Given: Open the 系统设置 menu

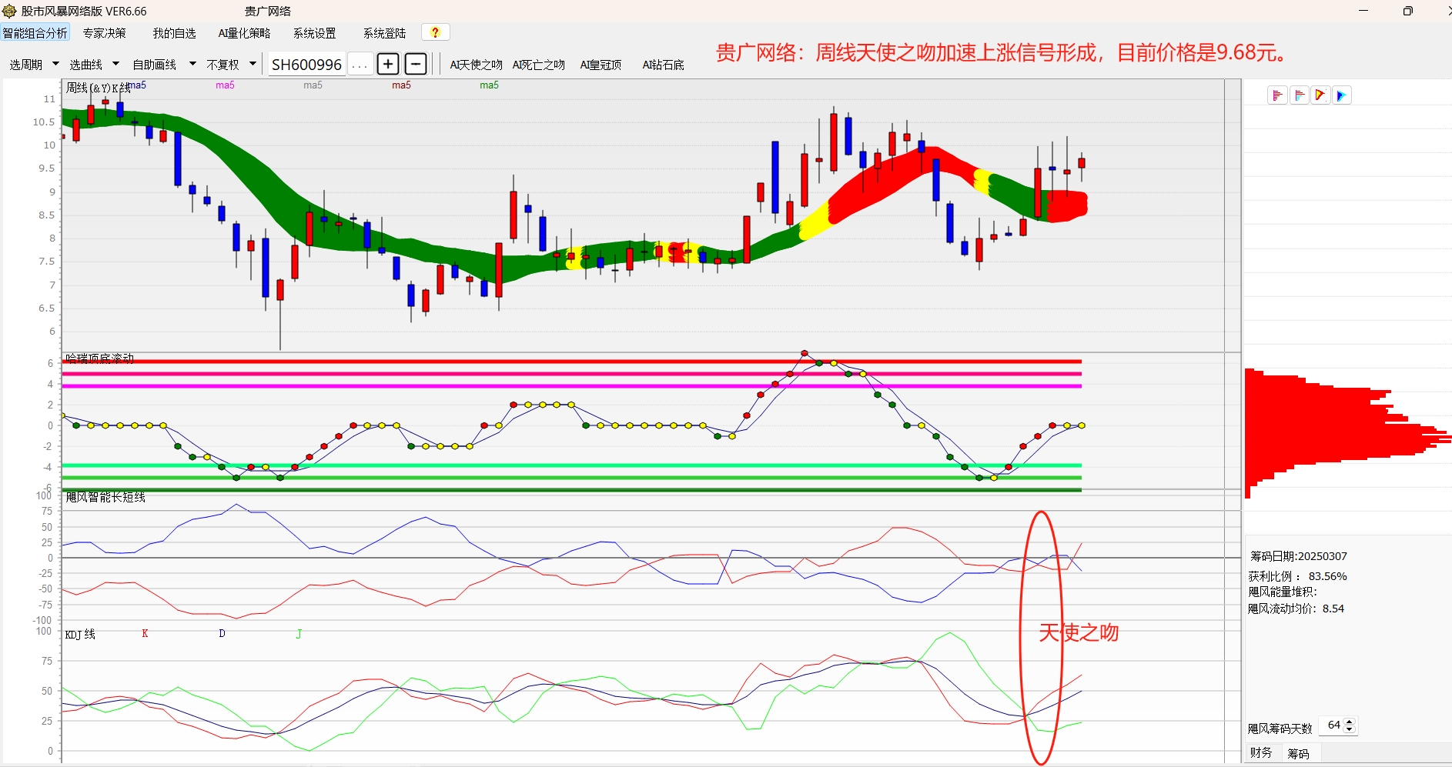Looking at the screenshot, I should [314, 33].
